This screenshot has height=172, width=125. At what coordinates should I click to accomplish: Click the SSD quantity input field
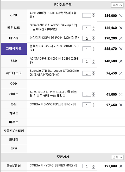(87, 61)
